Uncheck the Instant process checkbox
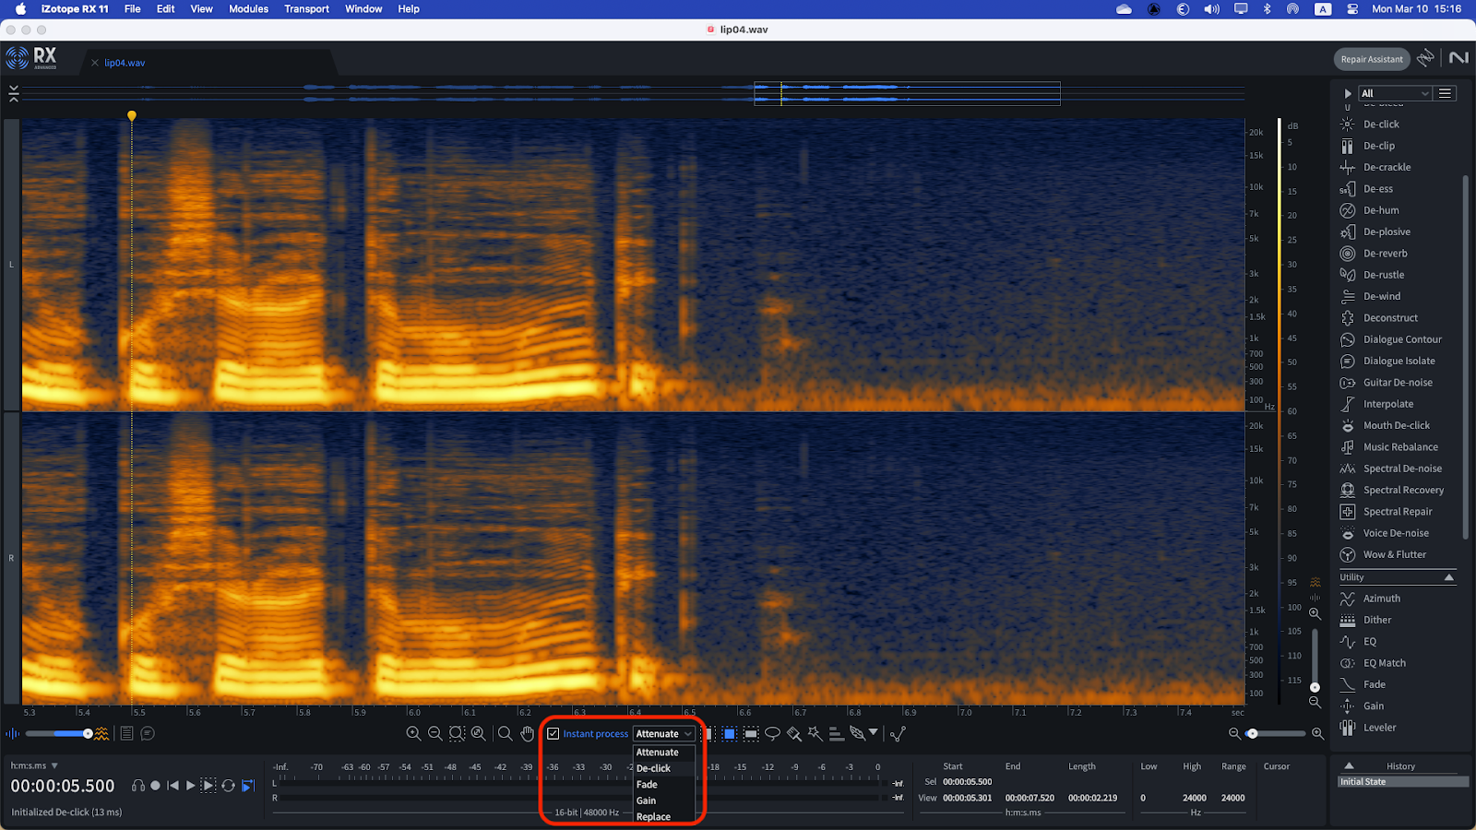Image resolution: width=1476 pixels, height=830 pixels. 553,734
